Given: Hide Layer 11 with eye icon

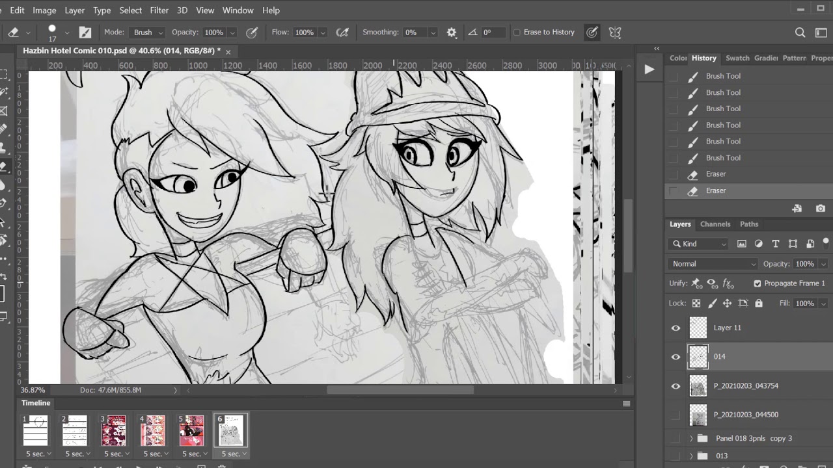Looking at the screenshot, I should pyautogui.click(x=676, y=328).
